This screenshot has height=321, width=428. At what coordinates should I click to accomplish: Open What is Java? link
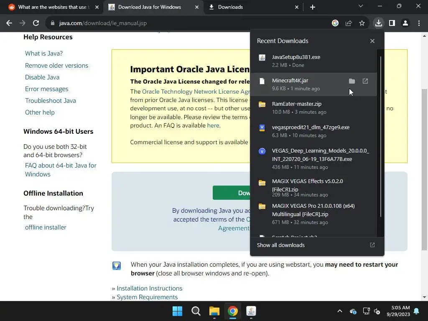(43, 53)
